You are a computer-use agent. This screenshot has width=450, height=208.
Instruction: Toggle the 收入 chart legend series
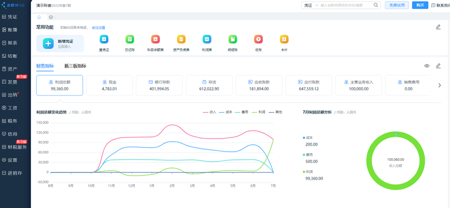[x=210, y=112]
